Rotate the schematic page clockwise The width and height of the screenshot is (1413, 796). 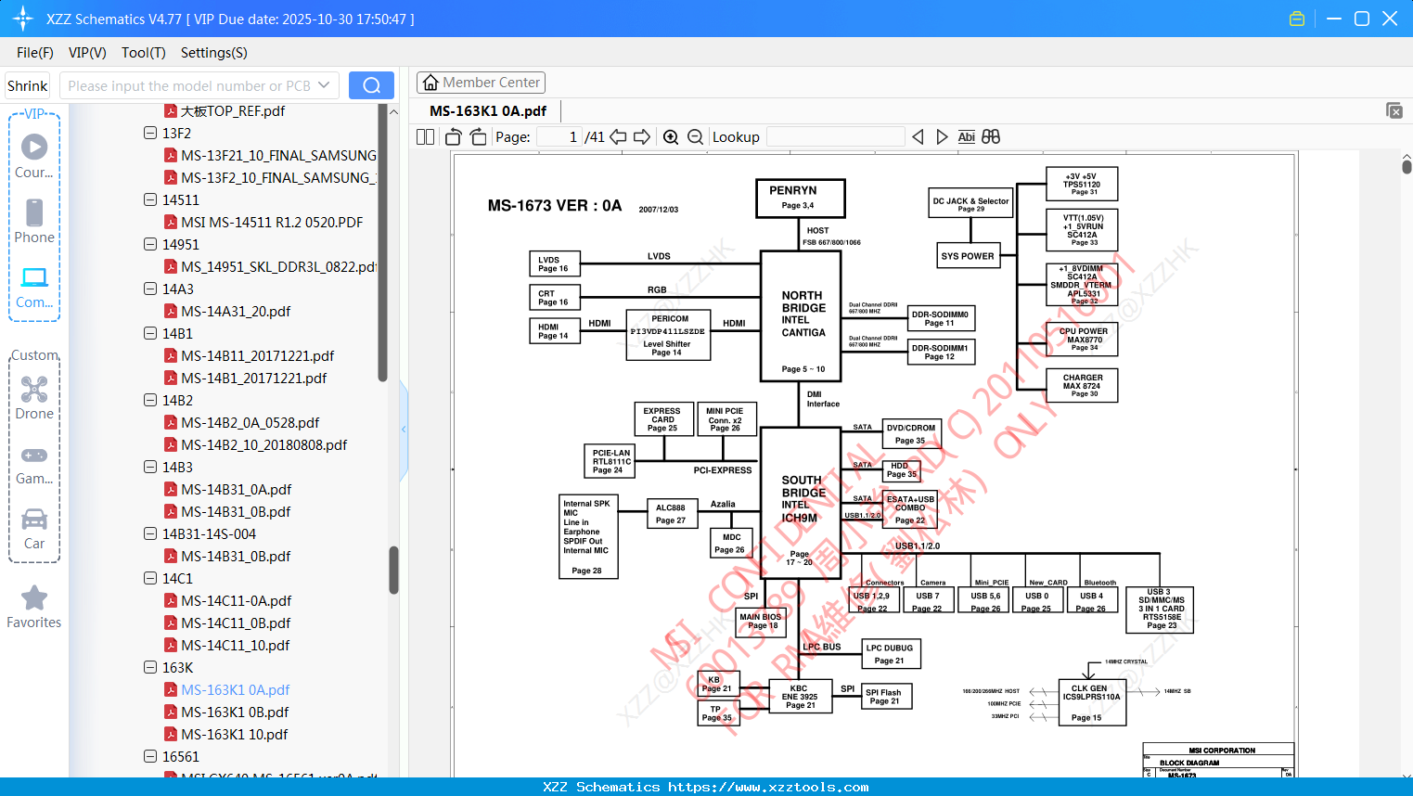(479, 137)
